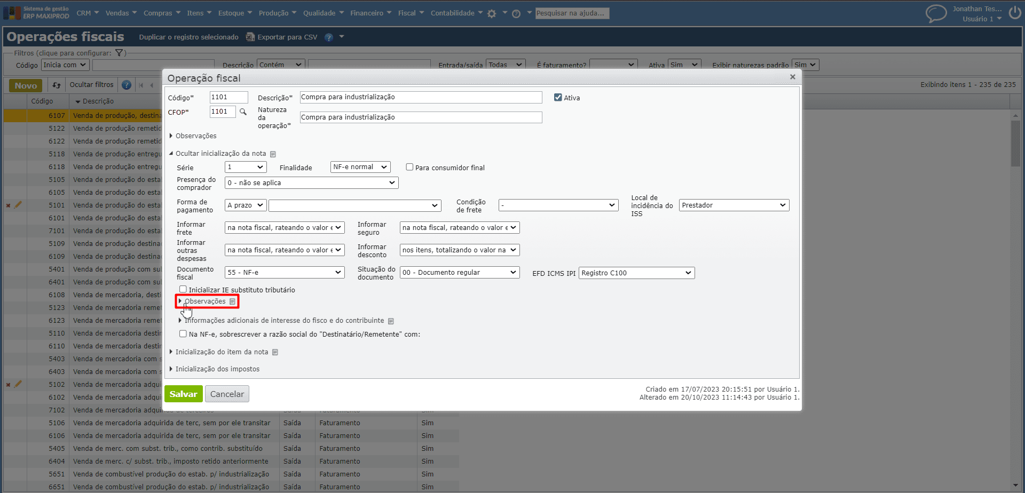
Task: Click the Descrição text field in dialog
Action: [421, 97]
